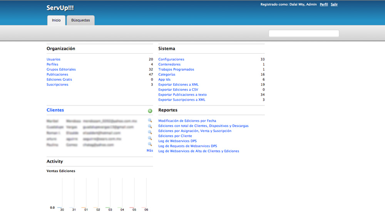385x215 pixels.
Task: Click magnifier icon in fifth client row
Action: click(x=150, y=145)
